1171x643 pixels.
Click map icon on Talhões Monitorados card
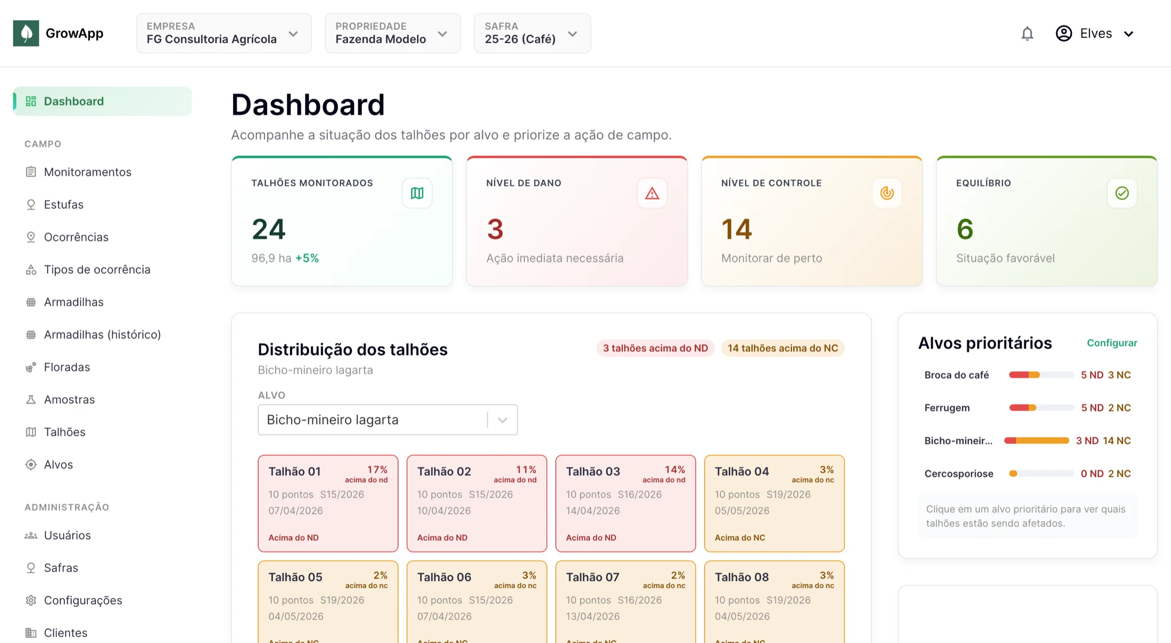coord(417,193)
